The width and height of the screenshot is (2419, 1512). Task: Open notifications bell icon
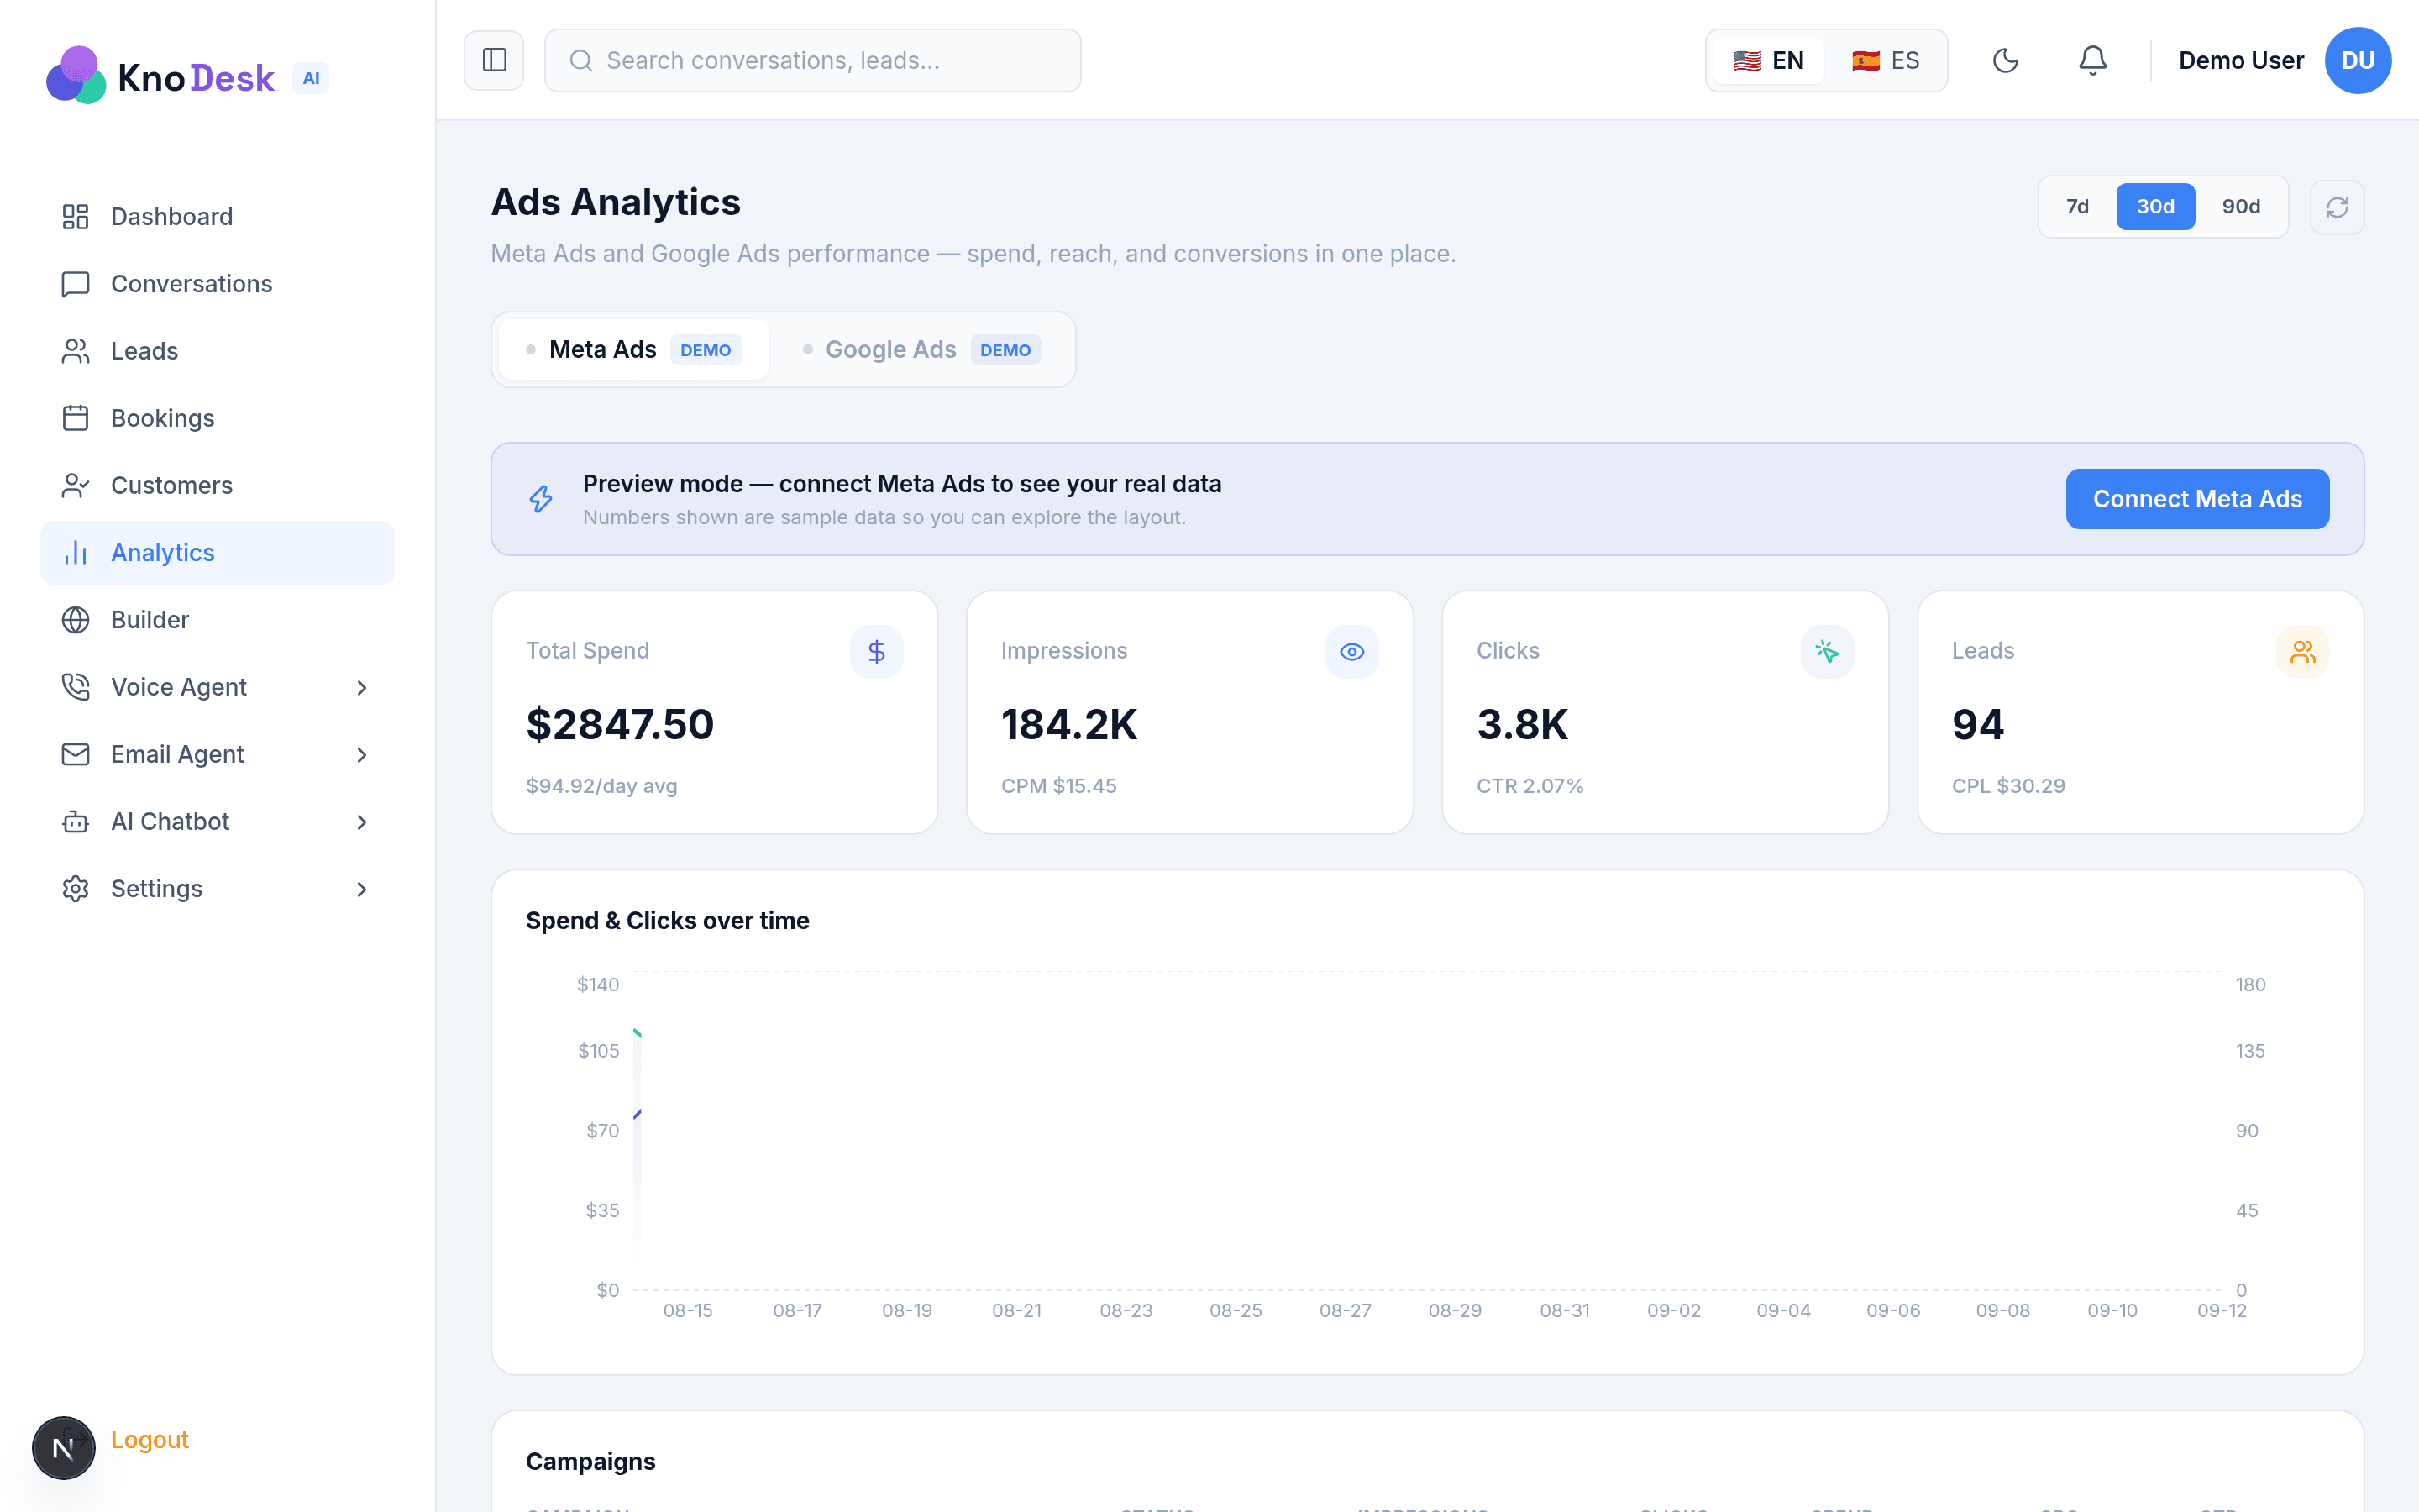(2092, 60)
